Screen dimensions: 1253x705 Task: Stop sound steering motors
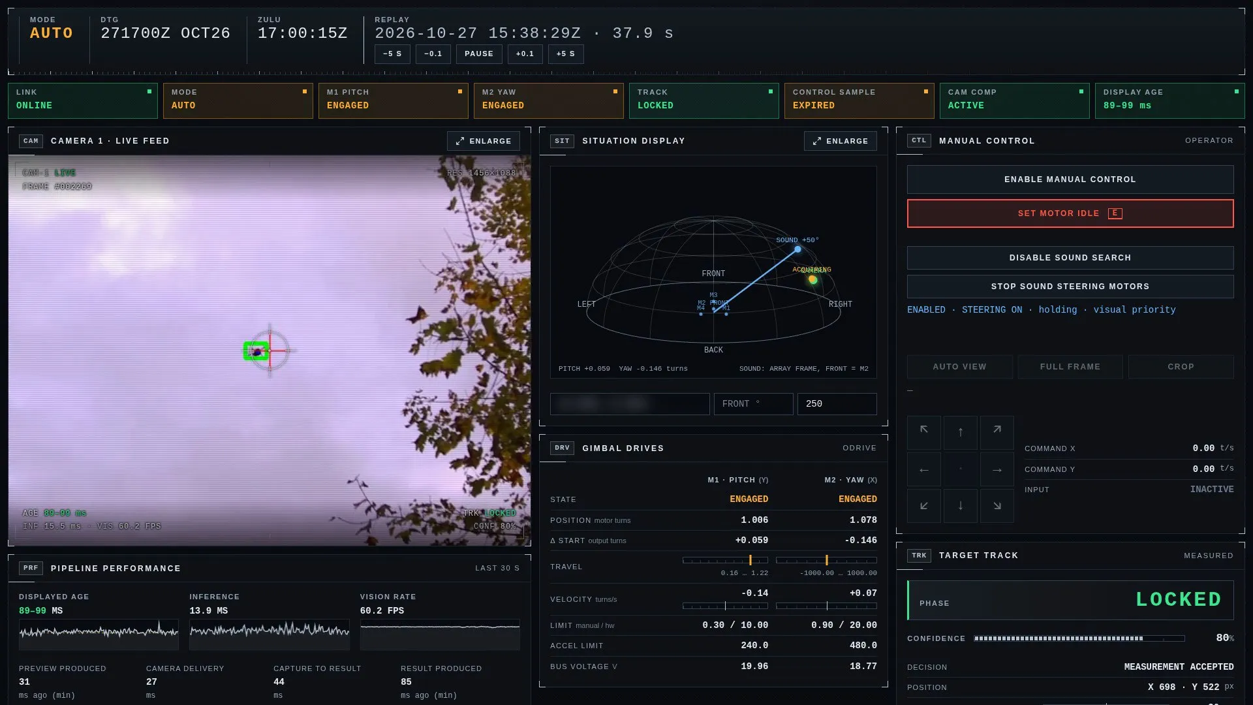[x=1070, y=287]
